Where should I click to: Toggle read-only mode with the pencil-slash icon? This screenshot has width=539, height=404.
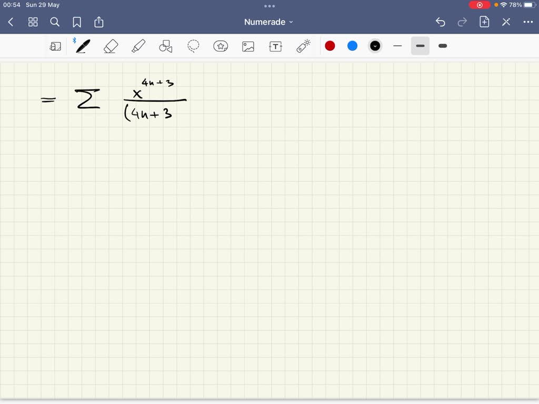click(x=506, y=22)
